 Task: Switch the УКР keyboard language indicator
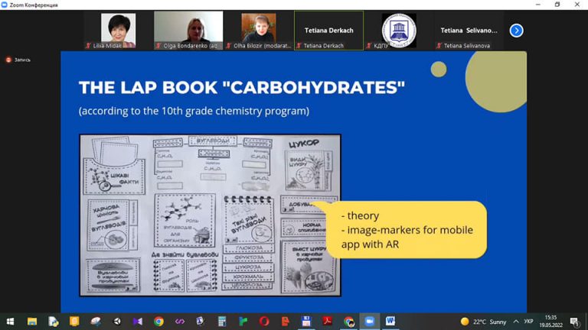coord(528,322)
